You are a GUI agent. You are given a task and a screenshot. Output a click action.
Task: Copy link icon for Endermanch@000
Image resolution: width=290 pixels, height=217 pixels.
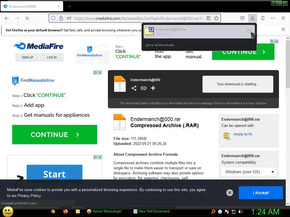144,88
